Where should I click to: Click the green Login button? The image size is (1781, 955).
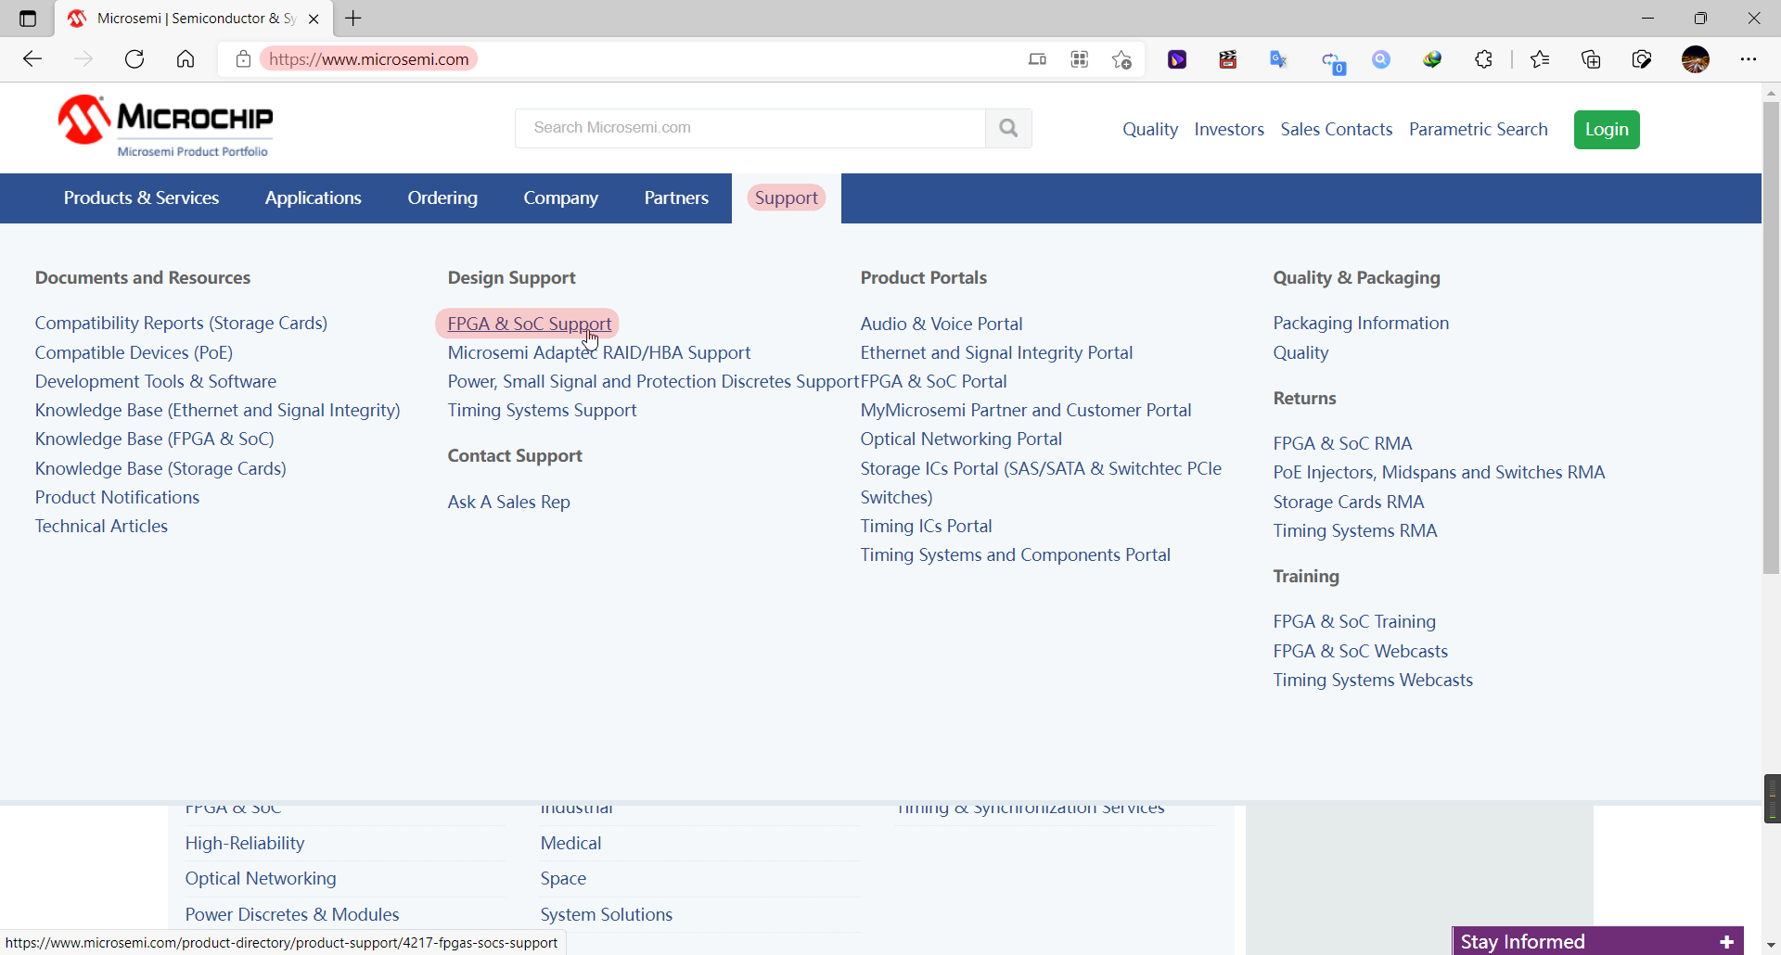tap(1607, 129)
